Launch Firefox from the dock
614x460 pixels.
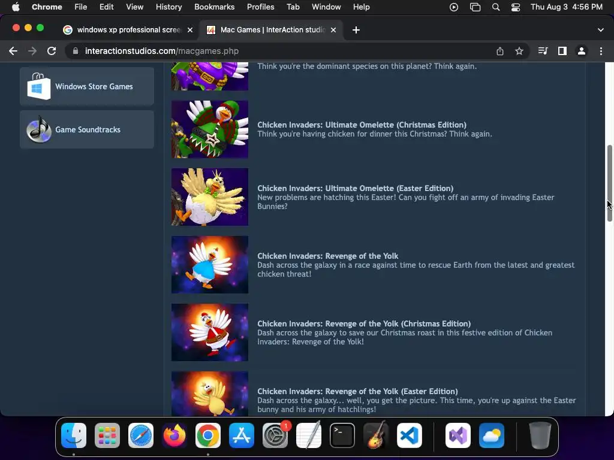174,435
